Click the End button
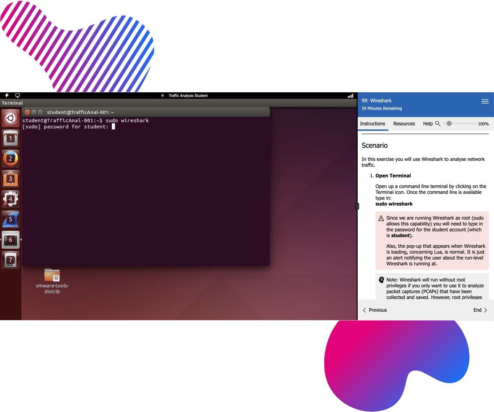The width and height of the screenshot is (494, 412). click(x=480, y=310)
